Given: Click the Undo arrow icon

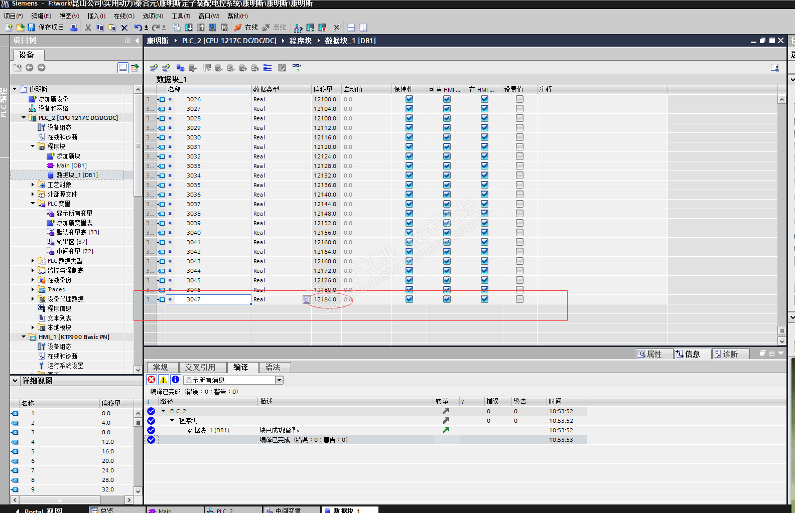Looking at the screenshot, I should tap(138, 28).
